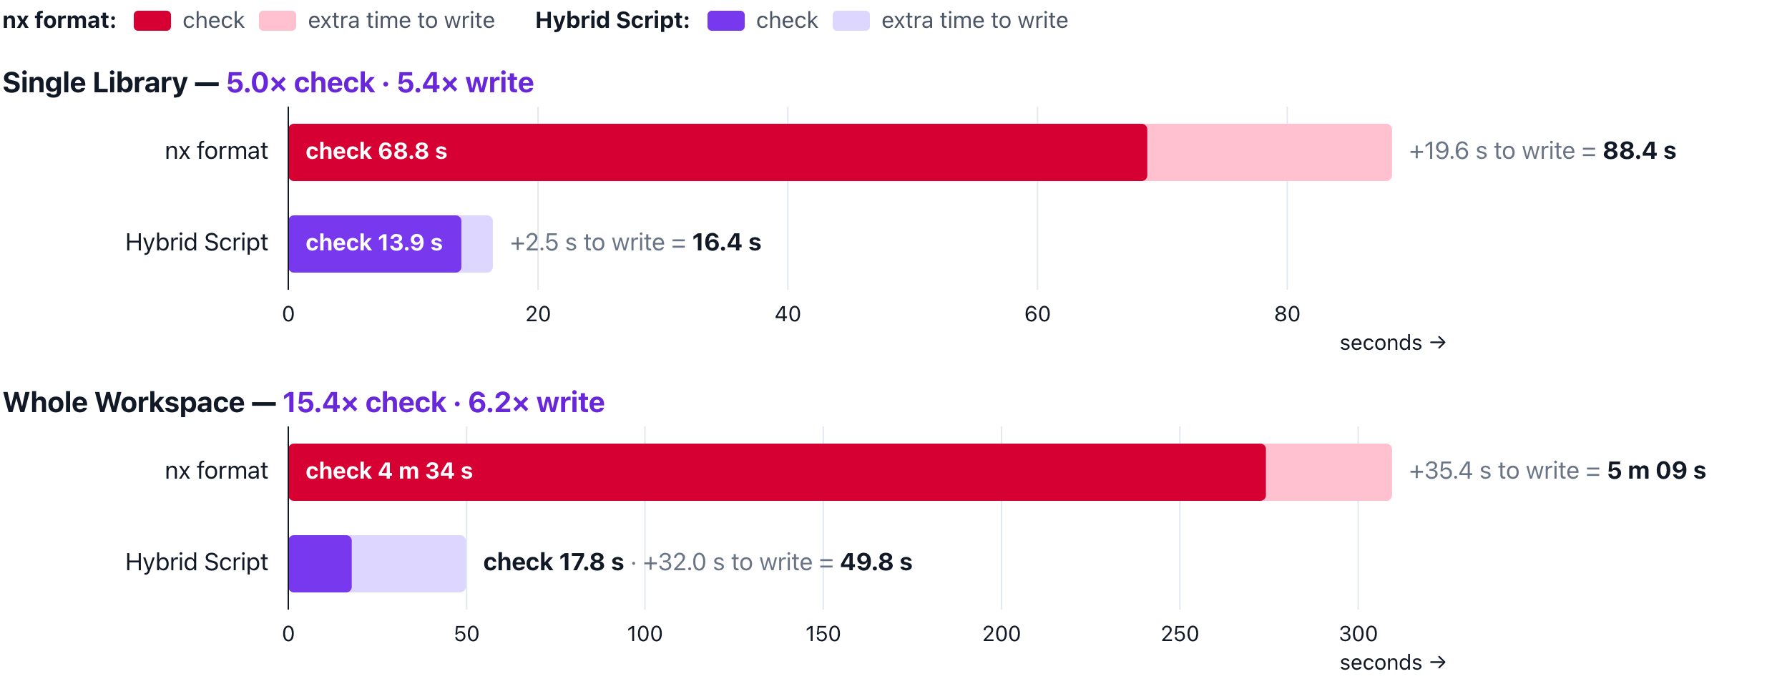Click the '88.4 s' total label
The image size is (1782, 684).
[1640, 151]
